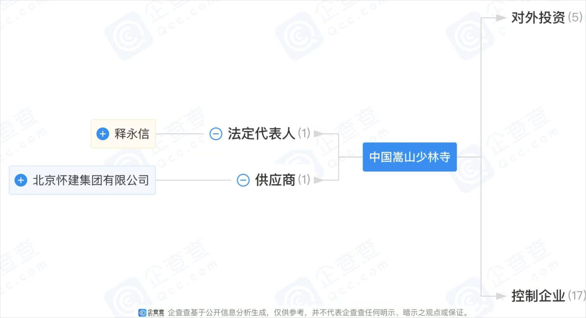Viewport: 586px width, 318px height.
Task: Click the arrowhead right of 供应商 (1)
Action: (319, 180)
